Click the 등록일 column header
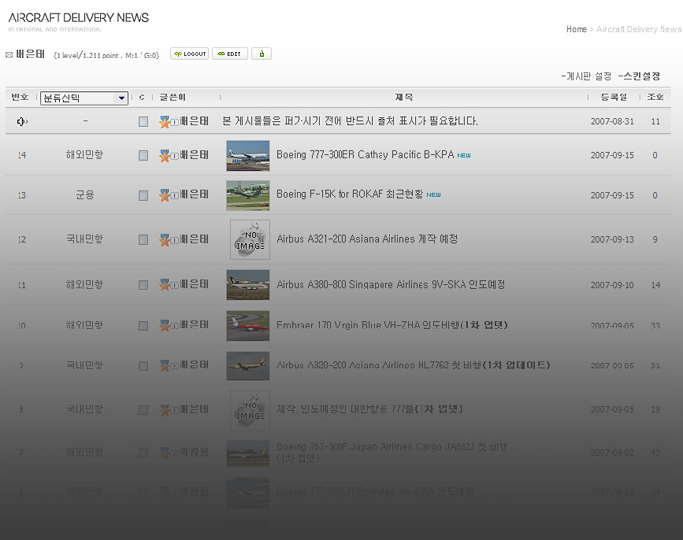 (614, 97)
